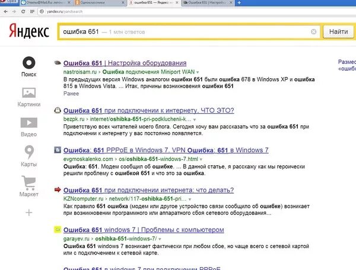Expand options arrow for nastroisam.ru result
Viewport: 356px width, 270px height.
(198, 72)
